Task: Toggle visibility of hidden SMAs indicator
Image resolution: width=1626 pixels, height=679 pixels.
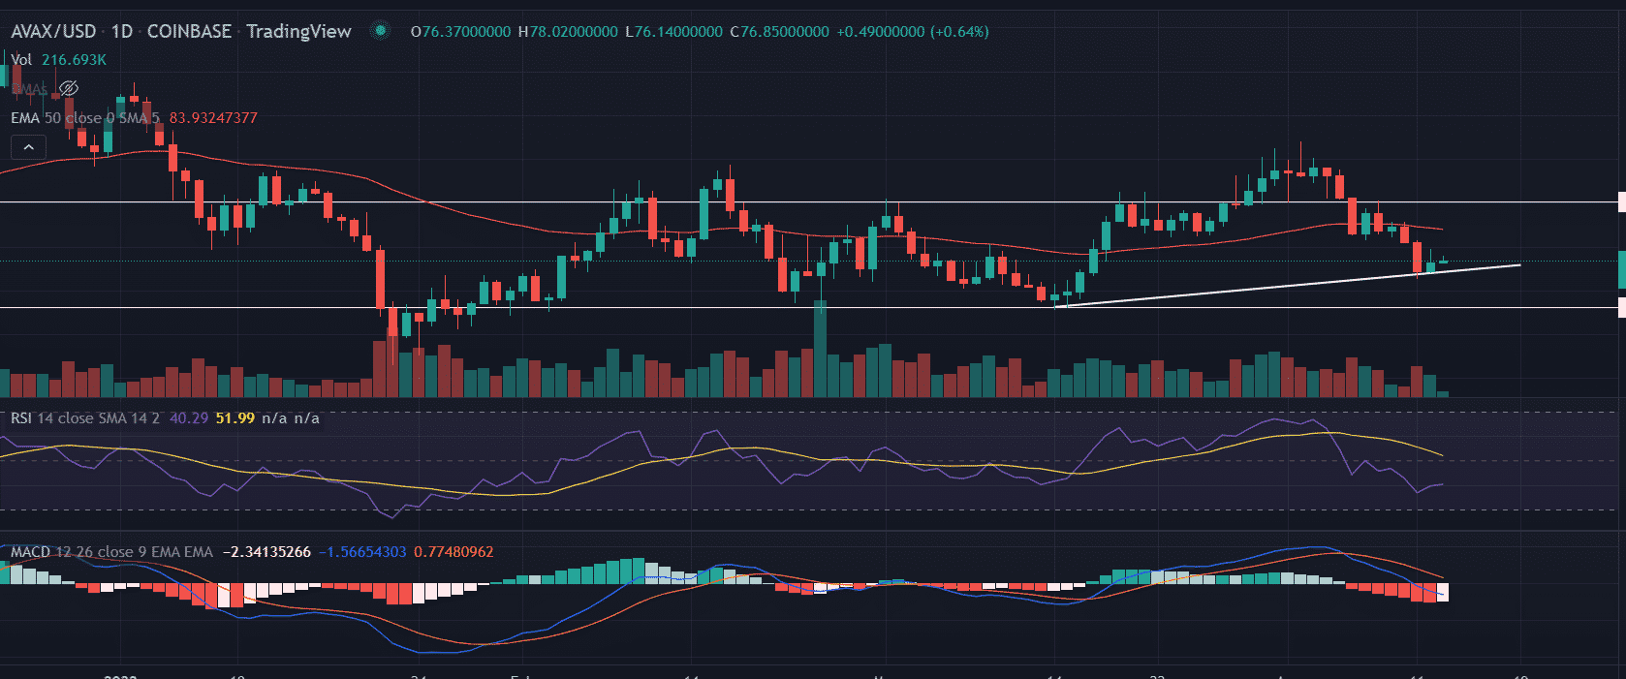Action: (68, 88)
